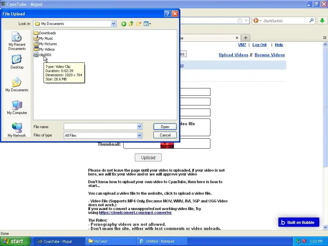Select the Downloads folder

click(x=45, y=33)
